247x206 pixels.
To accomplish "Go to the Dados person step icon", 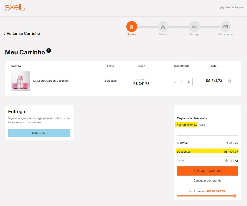I will (x=163, y=27).
